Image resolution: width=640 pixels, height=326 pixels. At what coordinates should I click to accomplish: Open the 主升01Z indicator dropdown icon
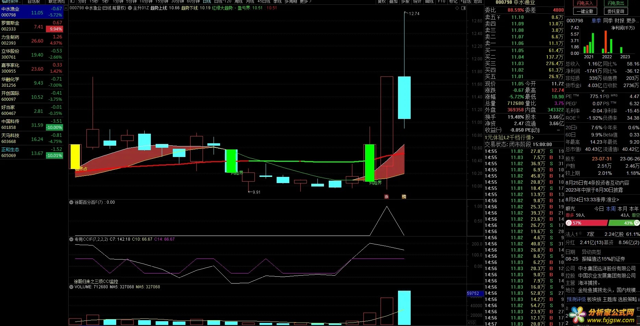(130, 8)
